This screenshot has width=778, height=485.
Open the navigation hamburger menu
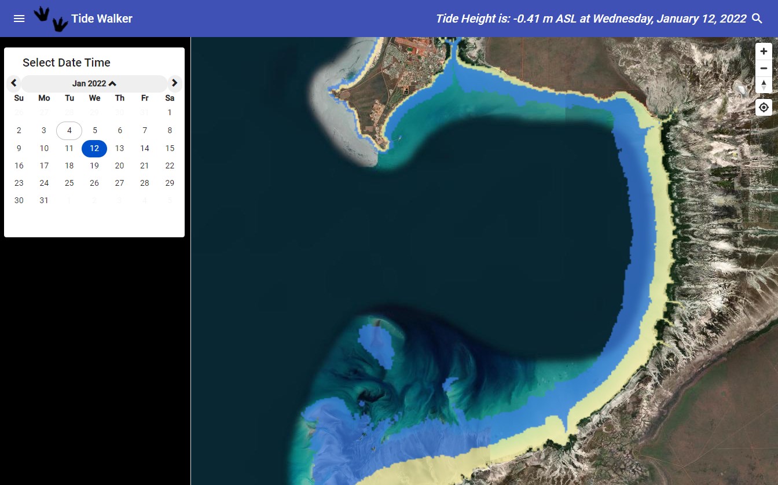pyautogui.click(x=19, y=18)
